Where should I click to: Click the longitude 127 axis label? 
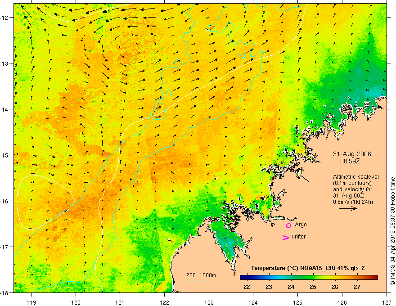(x=387, y=302)
